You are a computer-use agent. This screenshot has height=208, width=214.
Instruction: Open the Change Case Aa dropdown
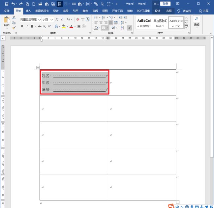(69, 19)
